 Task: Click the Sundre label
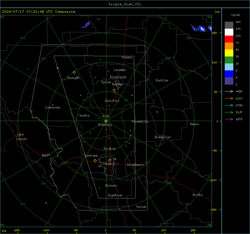point(84,115)
